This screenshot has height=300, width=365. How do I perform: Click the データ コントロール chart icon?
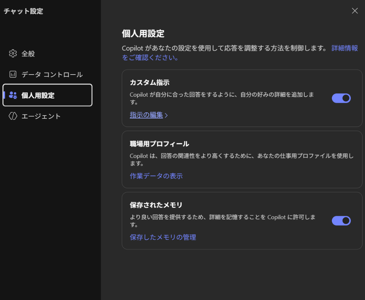click(x=13, y=75)
